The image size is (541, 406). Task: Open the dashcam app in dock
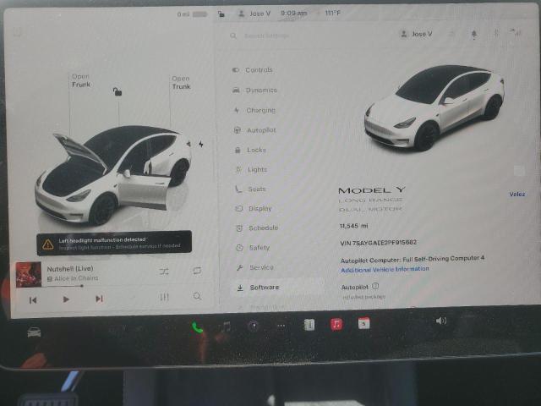click(254, 326)
